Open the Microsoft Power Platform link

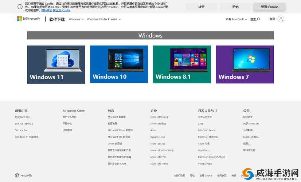[212, 157]
